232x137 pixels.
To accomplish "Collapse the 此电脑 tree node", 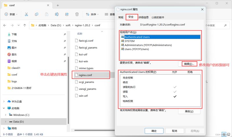I will (4, 108).
